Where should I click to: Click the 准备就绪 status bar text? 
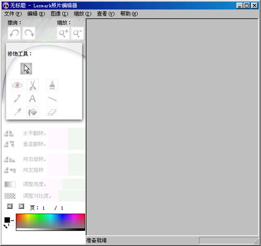97,240
